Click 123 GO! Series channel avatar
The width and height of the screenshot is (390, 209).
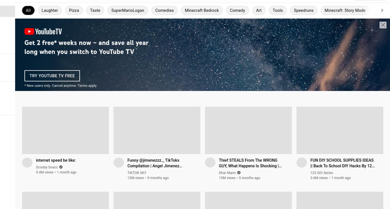click(x=302, y=162)
